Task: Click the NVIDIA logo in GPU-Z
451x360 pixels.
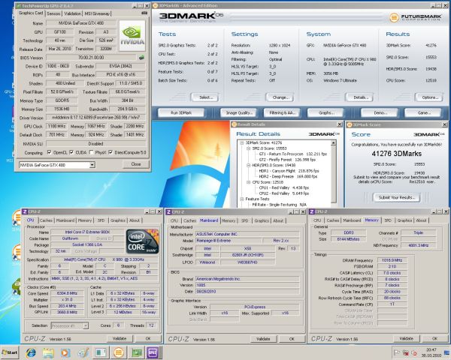Action: (132, 35)
